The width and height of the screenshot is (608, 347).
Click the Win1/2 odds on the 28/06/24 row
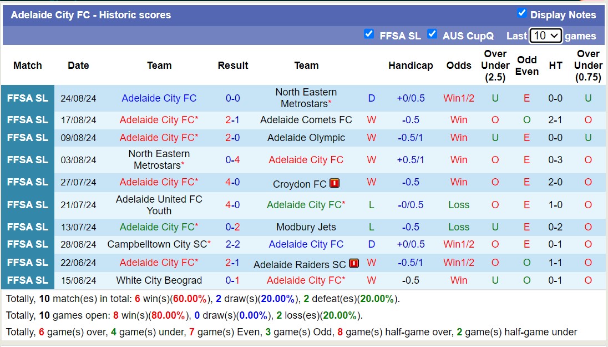pyautogui.click(x=459, y=244)
